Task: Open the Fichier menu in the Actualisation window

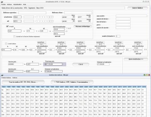Action: pos(3,4)
